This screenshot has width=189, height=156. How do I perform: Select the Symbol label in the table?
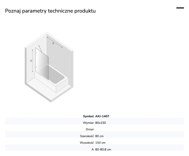[x=88, y=116]
